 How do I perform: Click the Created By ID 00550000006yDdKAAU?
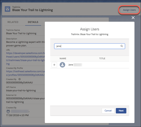pyautogui.click(x=19, y=83)
